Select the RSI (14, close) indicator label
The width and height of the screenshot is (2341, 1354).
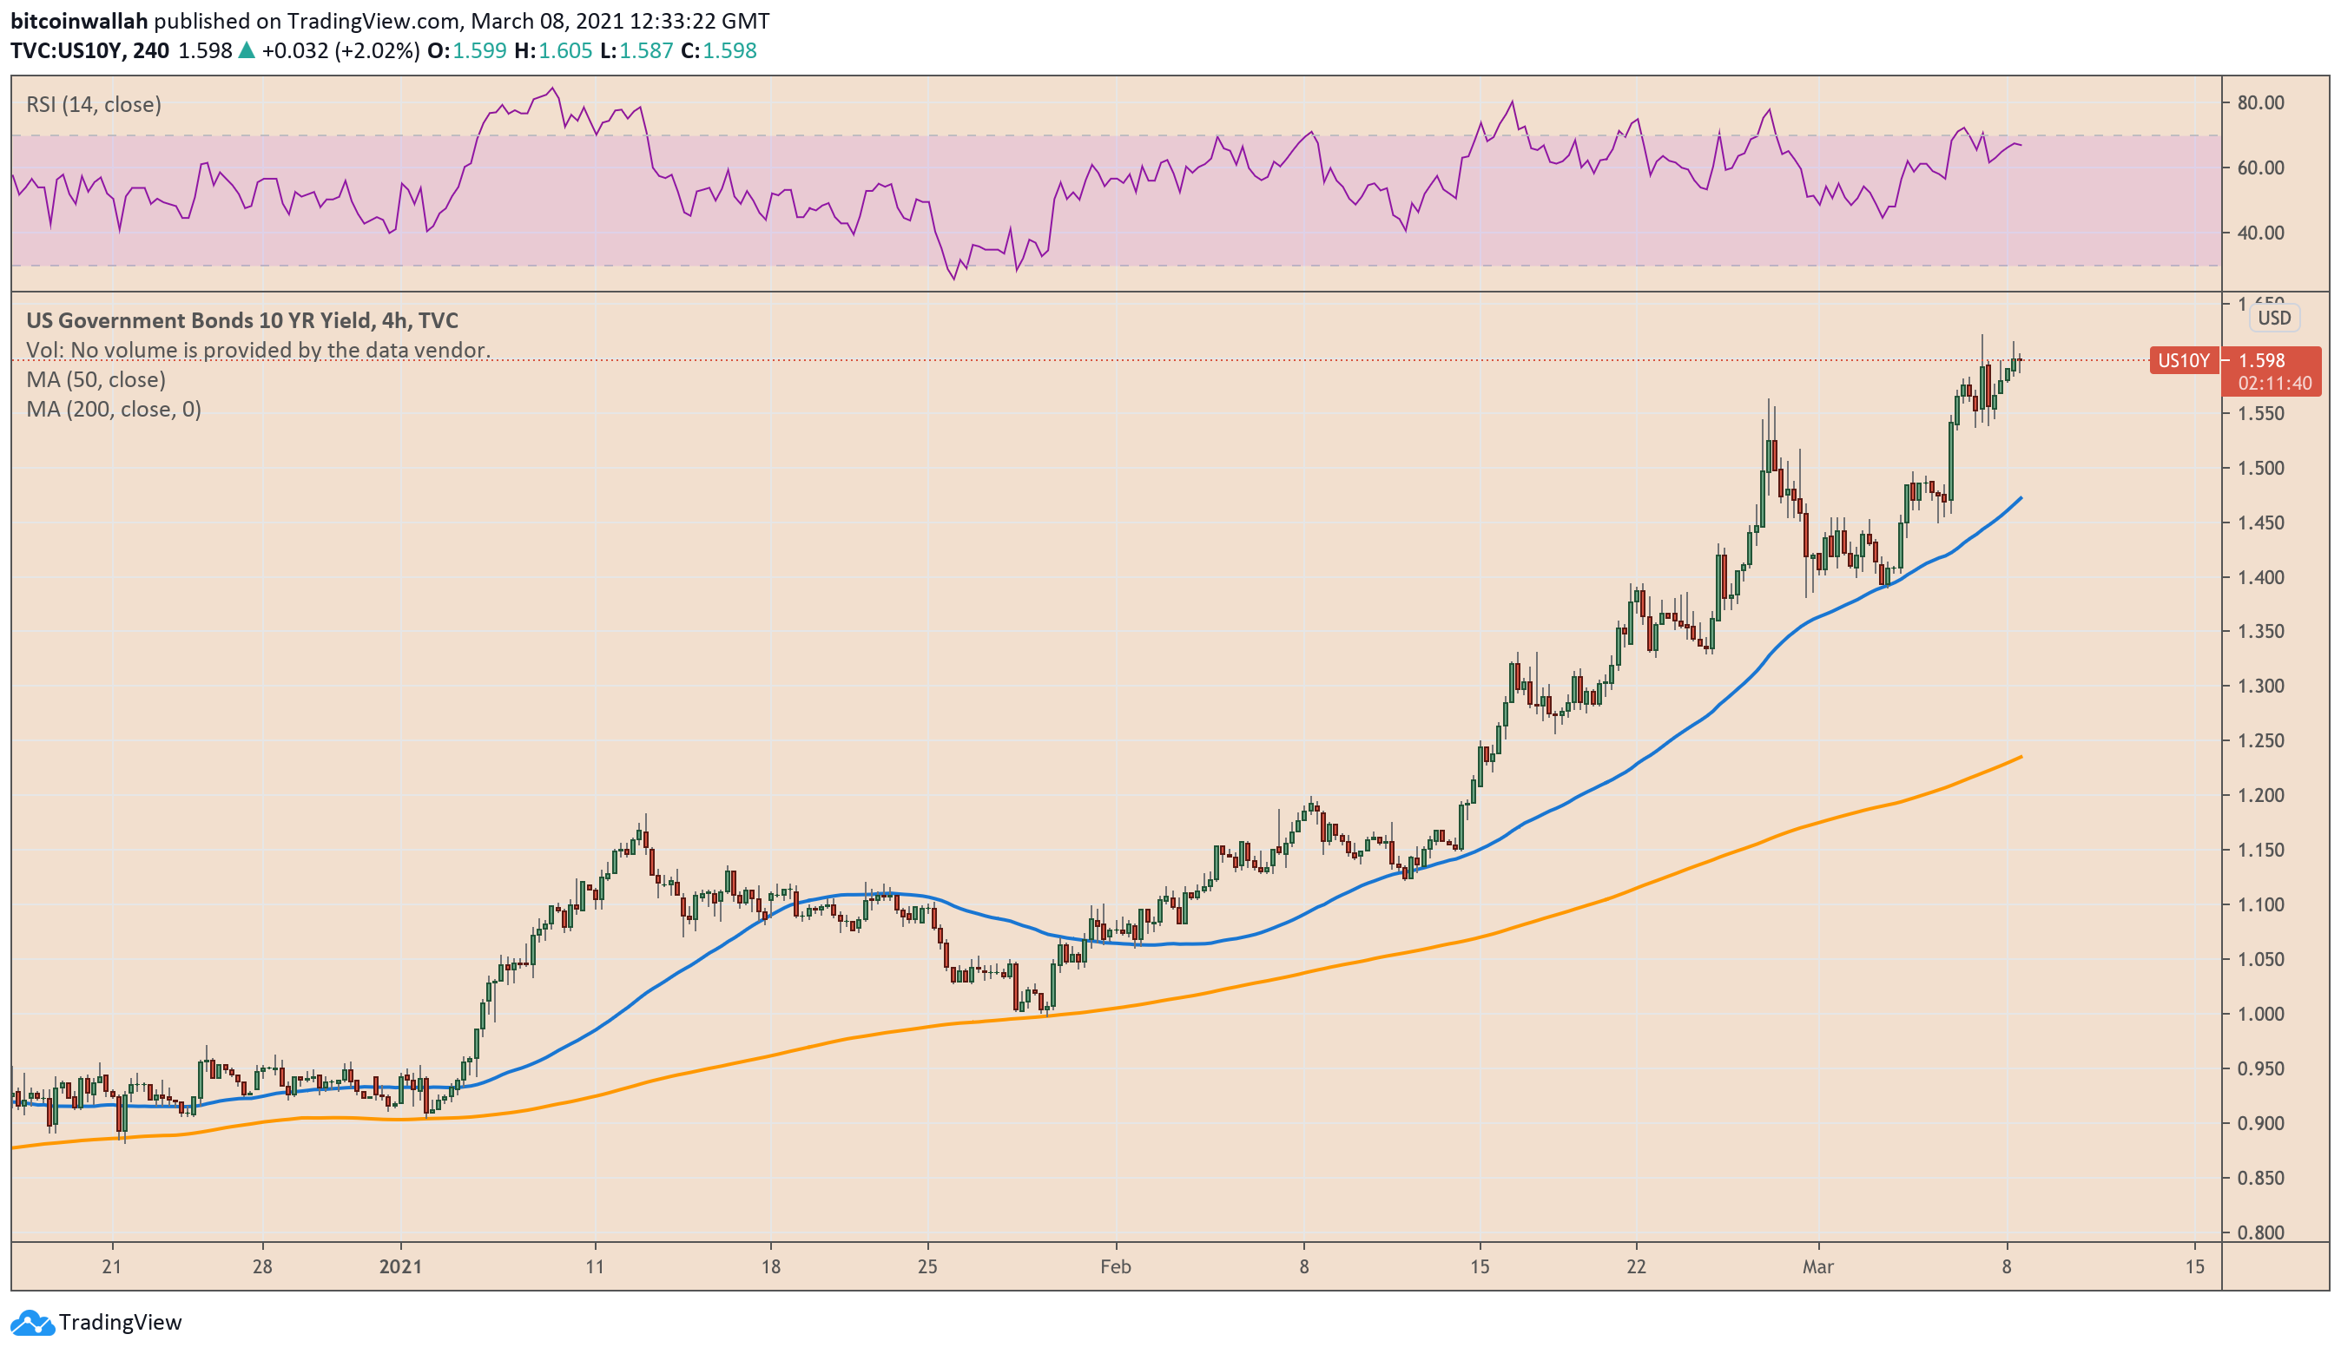(x=94, y=104)
